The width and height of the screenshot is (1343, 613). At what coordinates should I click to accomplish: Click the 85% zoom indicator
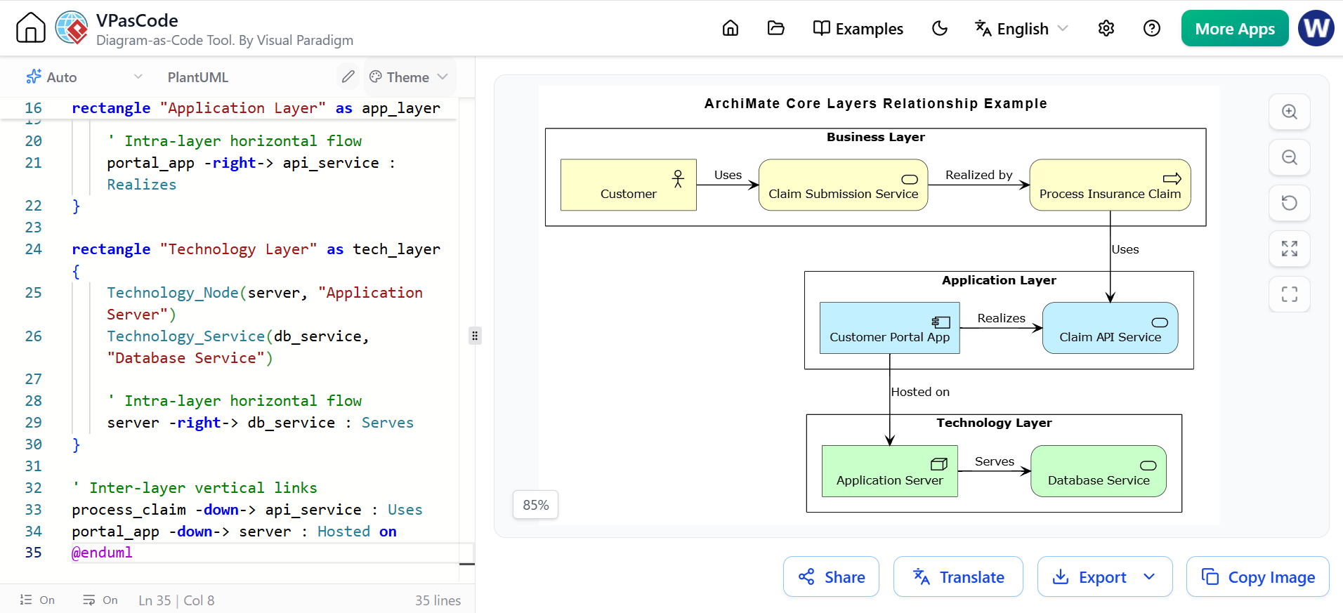click(536, 505)
